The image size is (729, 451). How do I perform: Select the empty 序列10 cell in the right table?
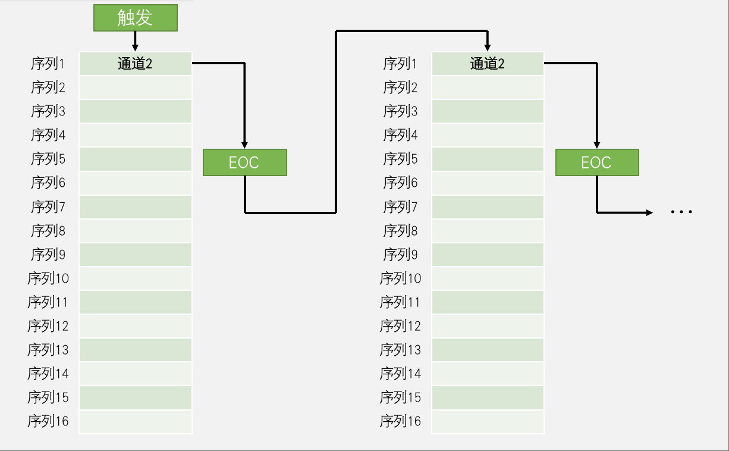[x=488, y=278]
